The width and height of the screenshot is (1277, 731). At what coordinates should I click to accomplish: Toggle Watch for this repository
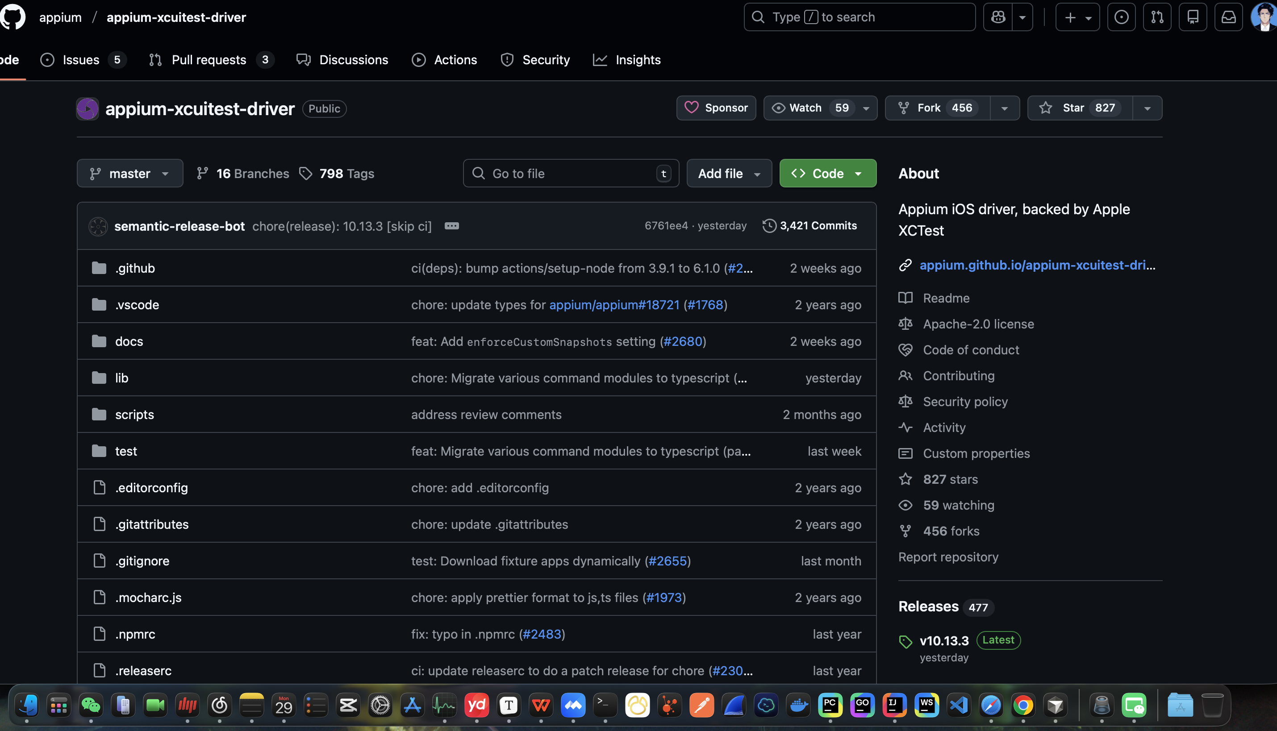(805, 108)
